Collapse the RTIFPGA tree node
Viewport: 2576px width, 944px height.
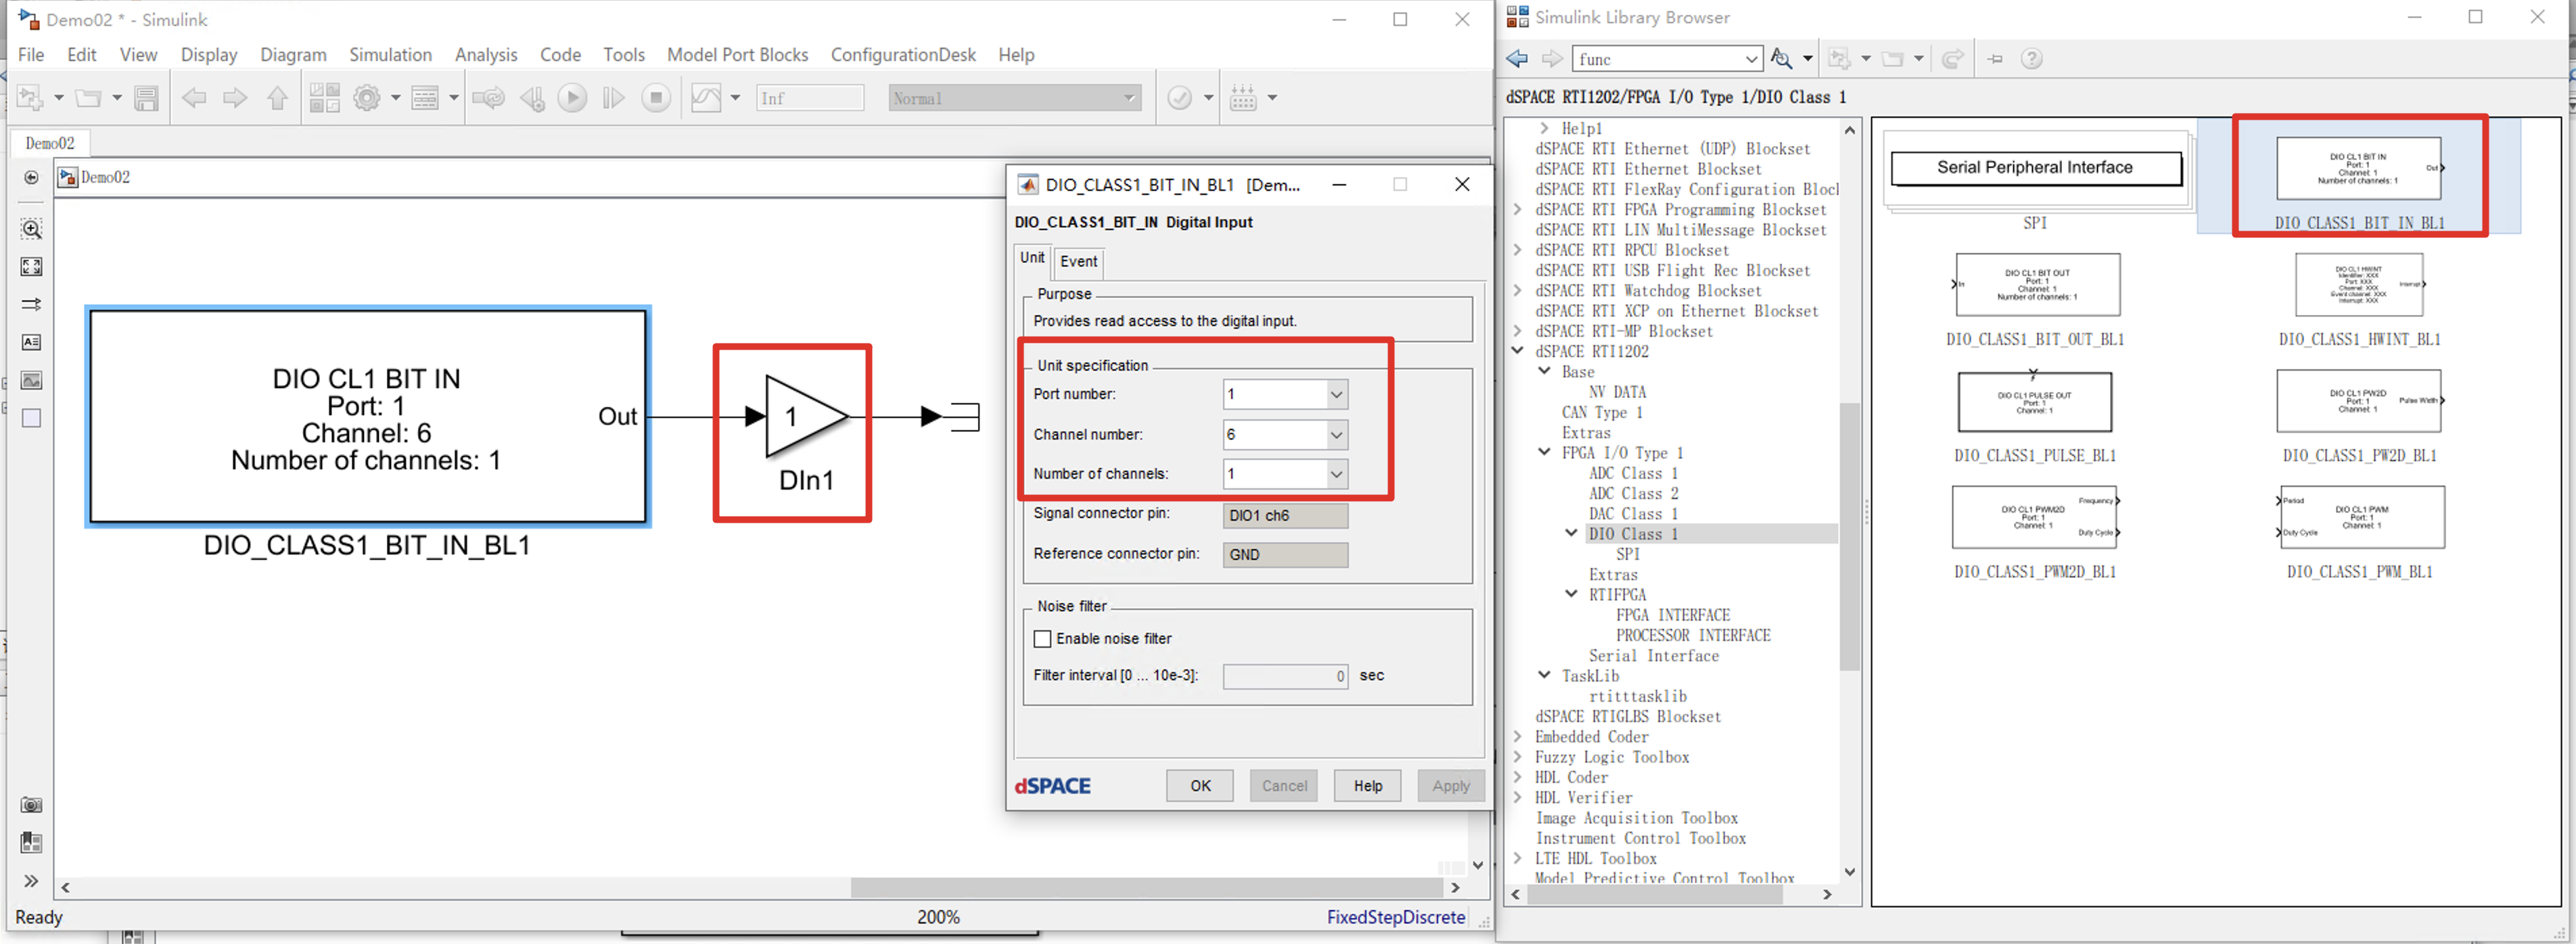(1572, 594)
